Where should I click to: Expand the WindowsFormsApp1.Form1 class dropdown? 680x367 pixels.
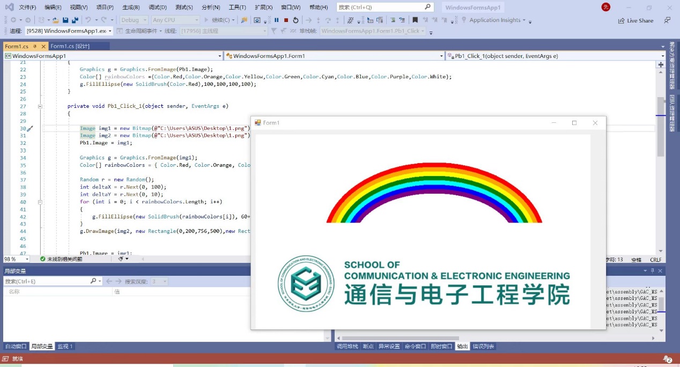(441, 56)
